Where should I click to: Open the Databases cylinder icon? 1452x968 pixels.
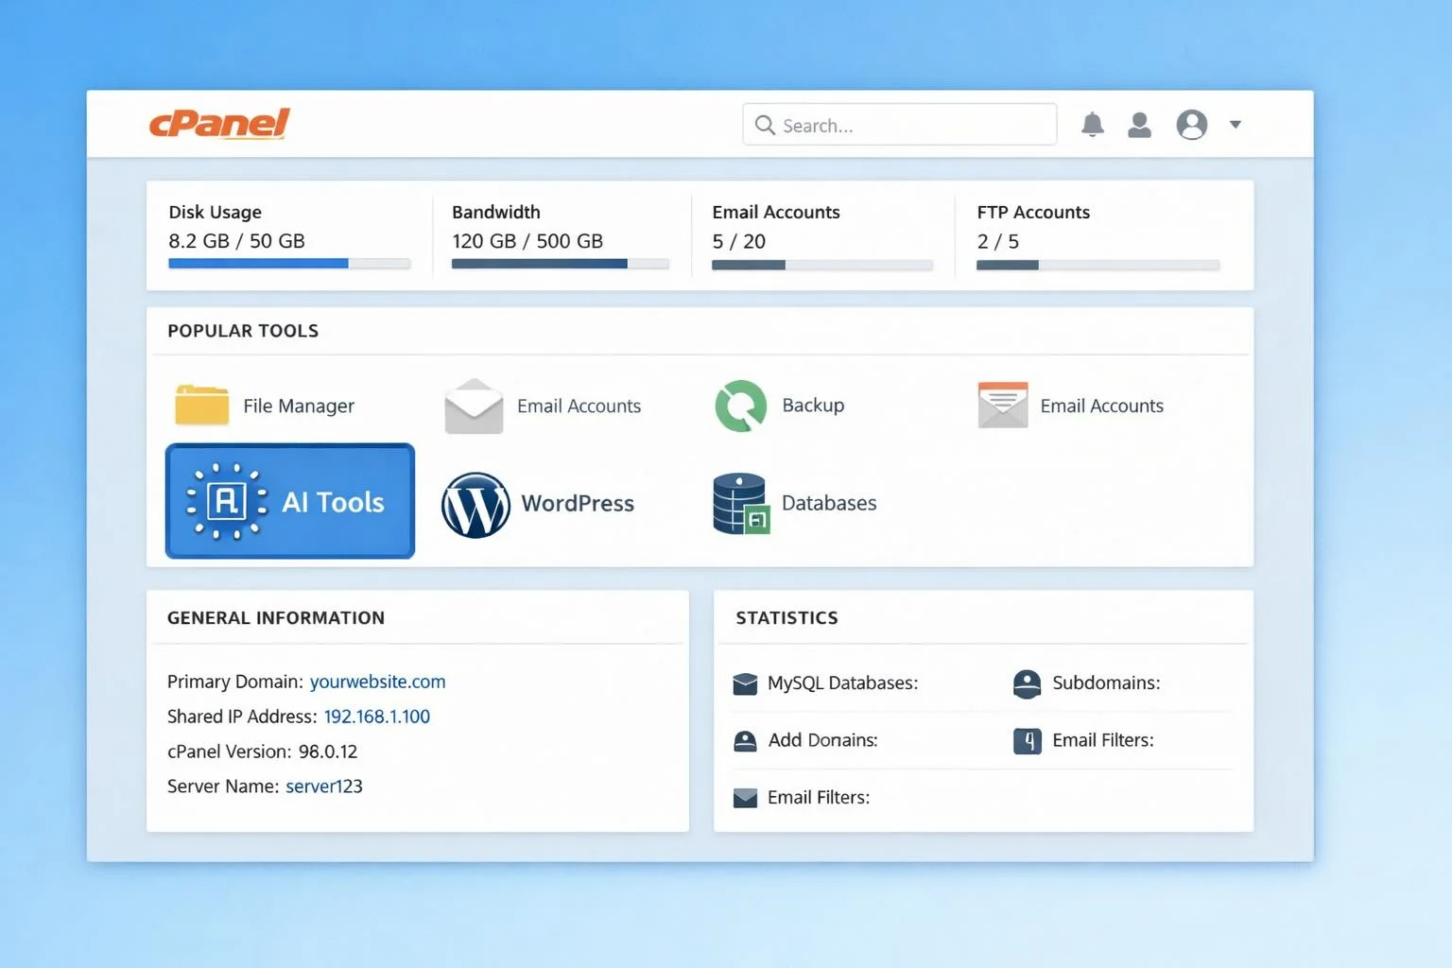click(x=741, y=504)
